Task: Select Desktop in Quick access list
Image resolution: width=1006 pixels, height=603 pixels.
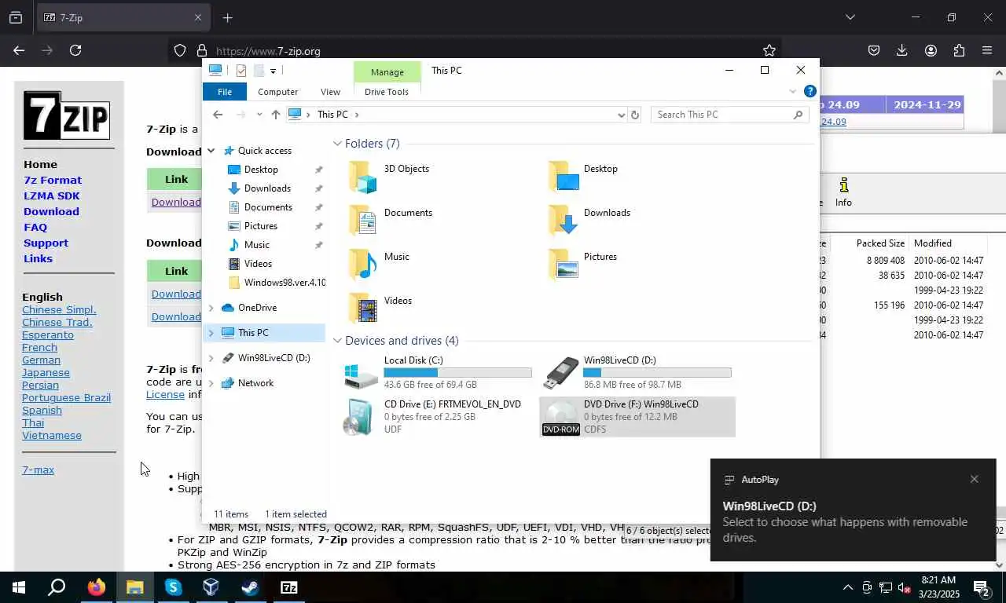Action: (x=261, y=170)
